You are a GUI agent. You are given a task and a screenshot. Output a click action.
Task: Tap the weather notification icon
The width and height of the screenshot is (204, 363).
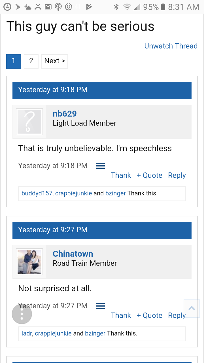(x=28, y=7)
